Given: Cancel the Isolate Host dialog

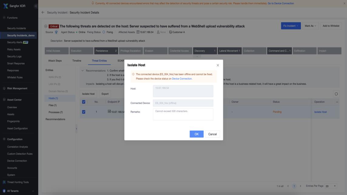Looking at the screenshot, I should point(212,134).
